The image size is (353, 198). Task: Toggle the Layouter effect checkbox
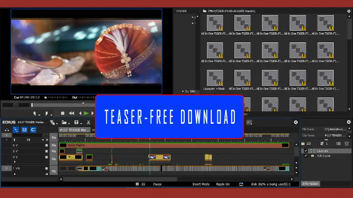(306, 151)
